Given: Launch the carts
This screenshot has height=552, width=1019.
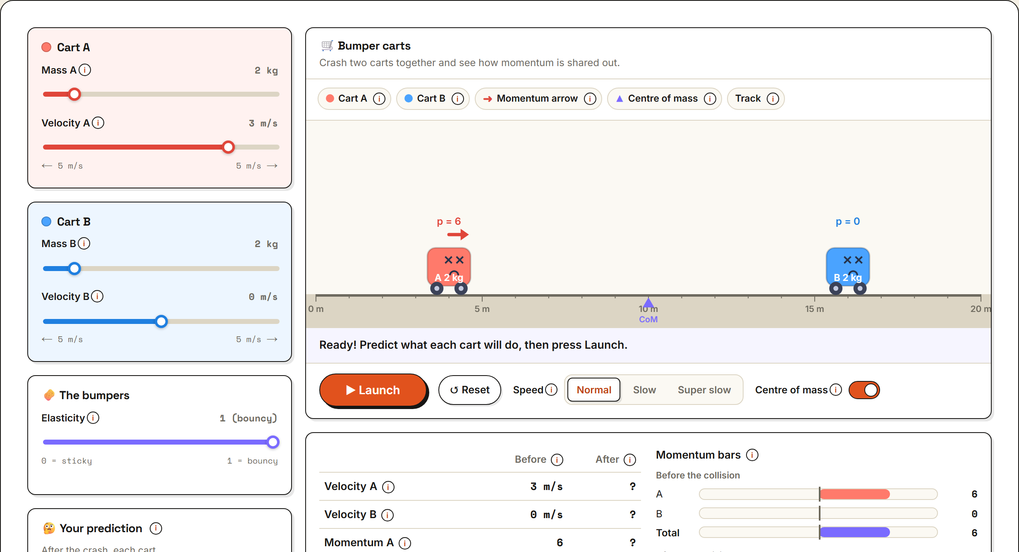Looking at the screenshot, I should (x=373, y=390).
